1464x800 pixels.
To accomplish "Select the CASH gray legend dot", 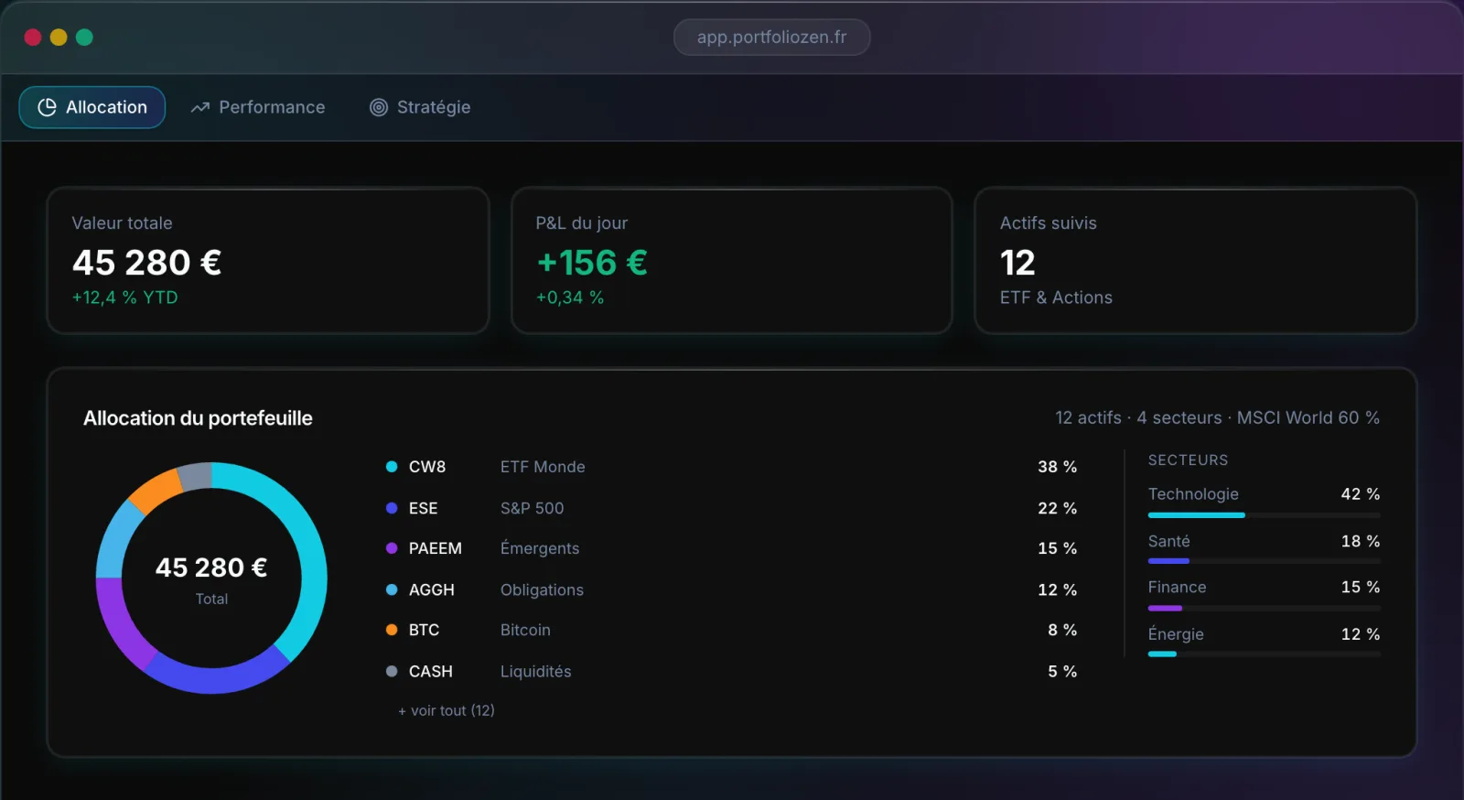I will (392, 671).
